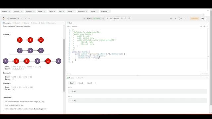Select Case 2
Screen dimensions: 212x119
(81, 83)
